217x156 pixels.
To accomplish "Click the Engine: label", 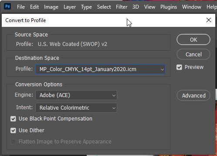I will pos(24,95).
